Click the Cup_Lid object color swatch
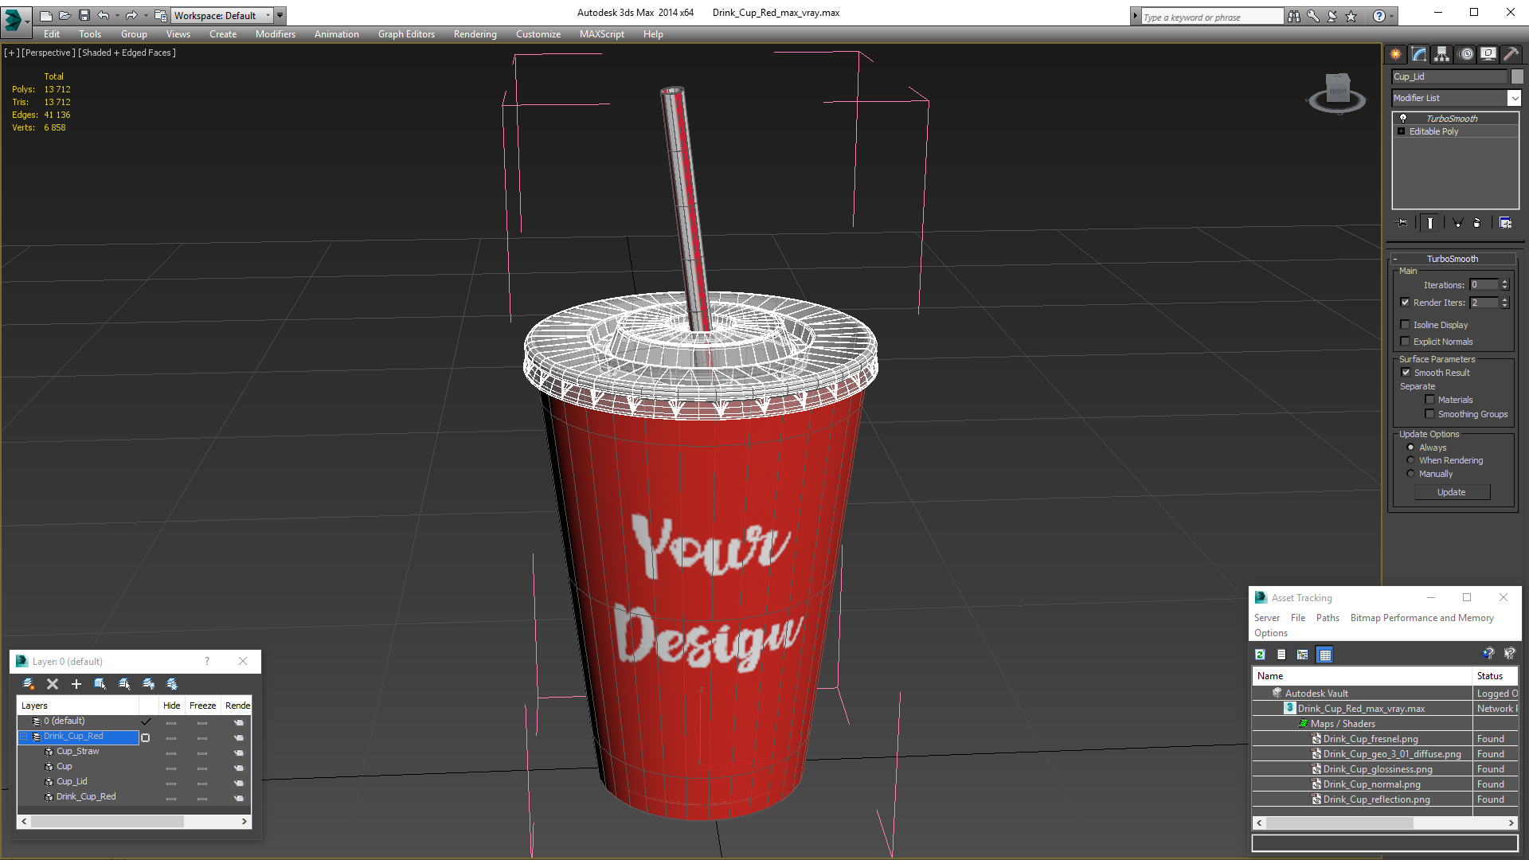This screenshot has width=1529, height=860. pyautogui.click(x=1517, y=76)
